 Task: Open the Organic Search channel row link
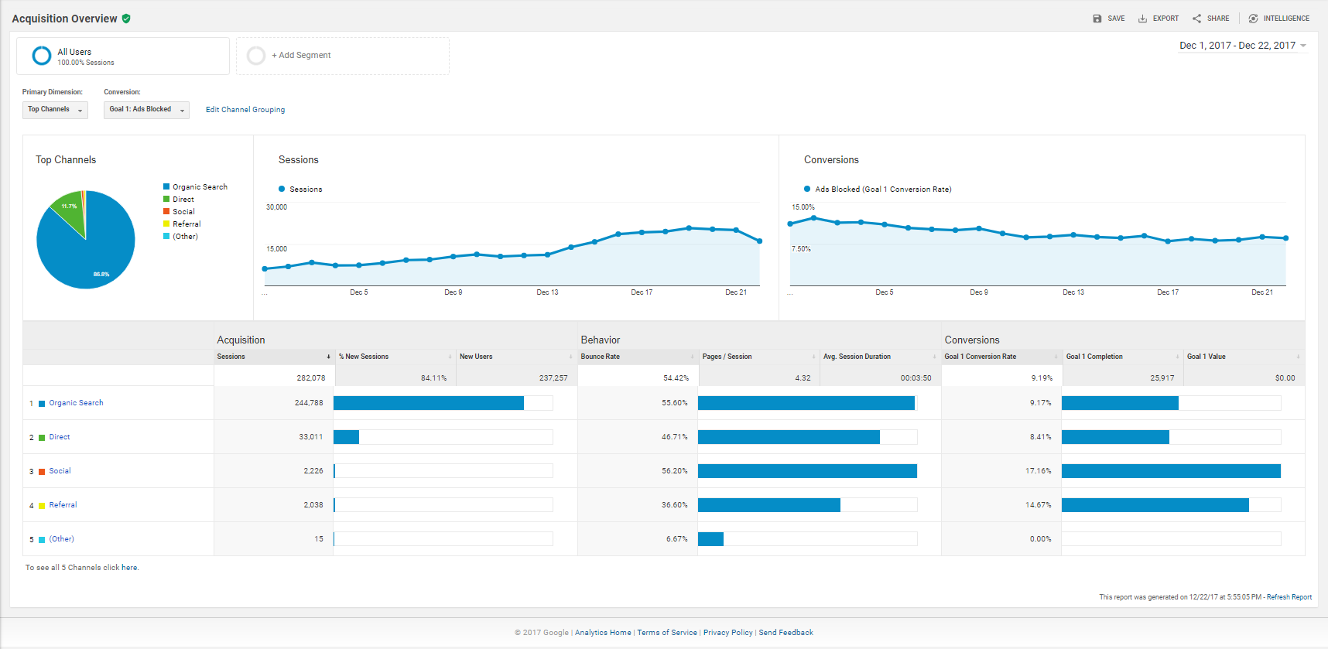coord(76,403)
